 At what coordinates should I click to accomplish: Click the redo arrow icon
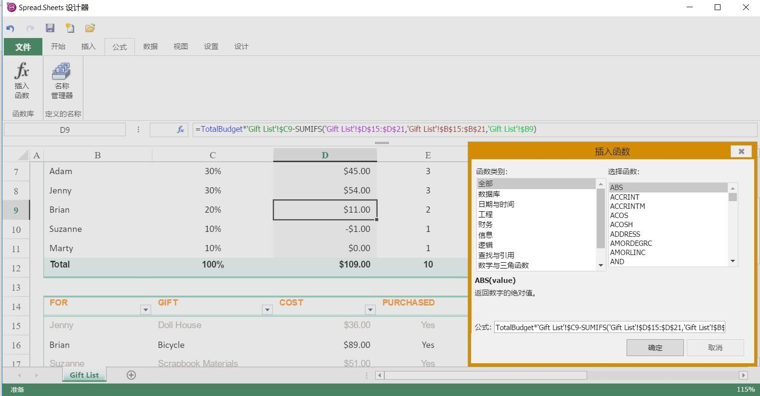[x=30, y=28]
